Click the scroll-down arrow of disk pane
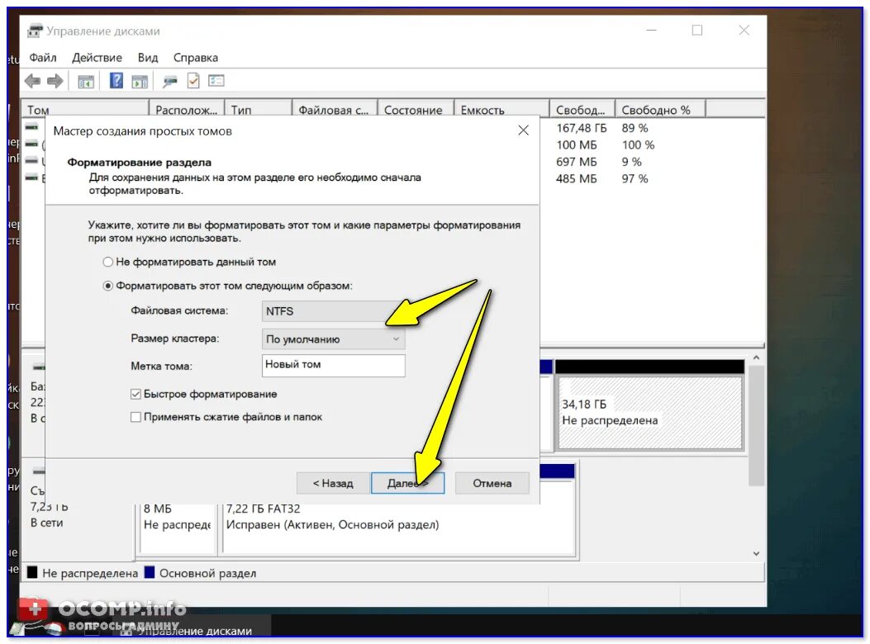This screenshot has width=870, height=644. coord(756,553)
